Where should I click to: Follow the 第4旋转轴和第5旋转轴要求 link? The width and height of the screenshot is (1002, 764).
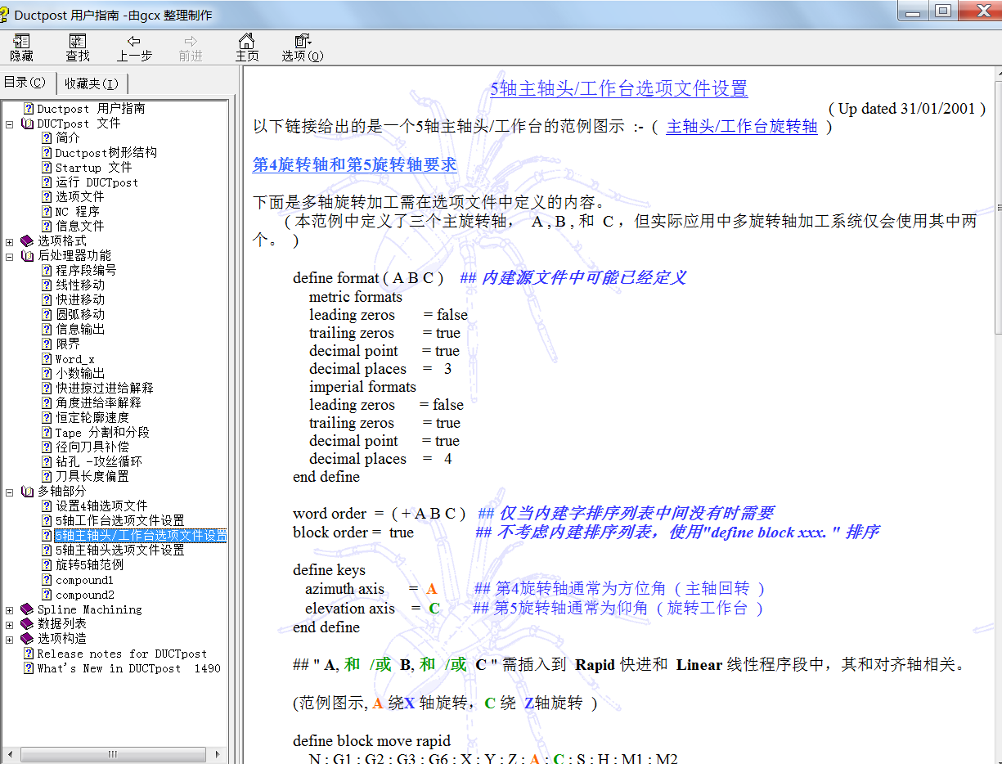coord(354,164)
